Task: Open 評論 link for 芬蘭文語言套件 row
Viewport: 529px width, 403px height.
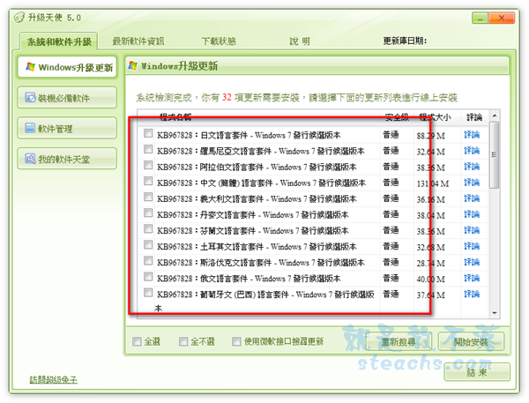Action: click(472, 230)
